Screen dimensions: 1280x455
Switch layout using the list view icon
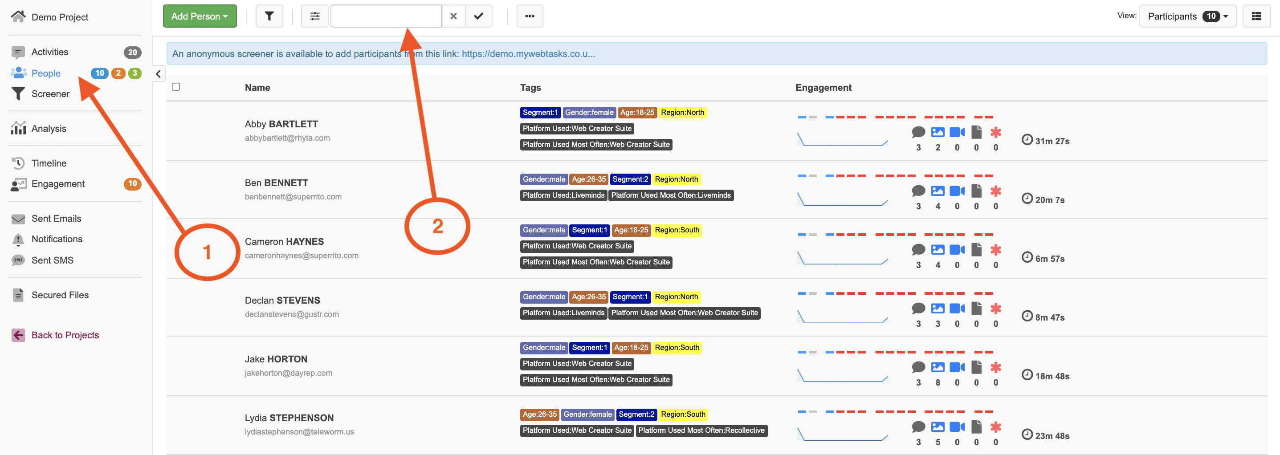[x=1256, y=16]
